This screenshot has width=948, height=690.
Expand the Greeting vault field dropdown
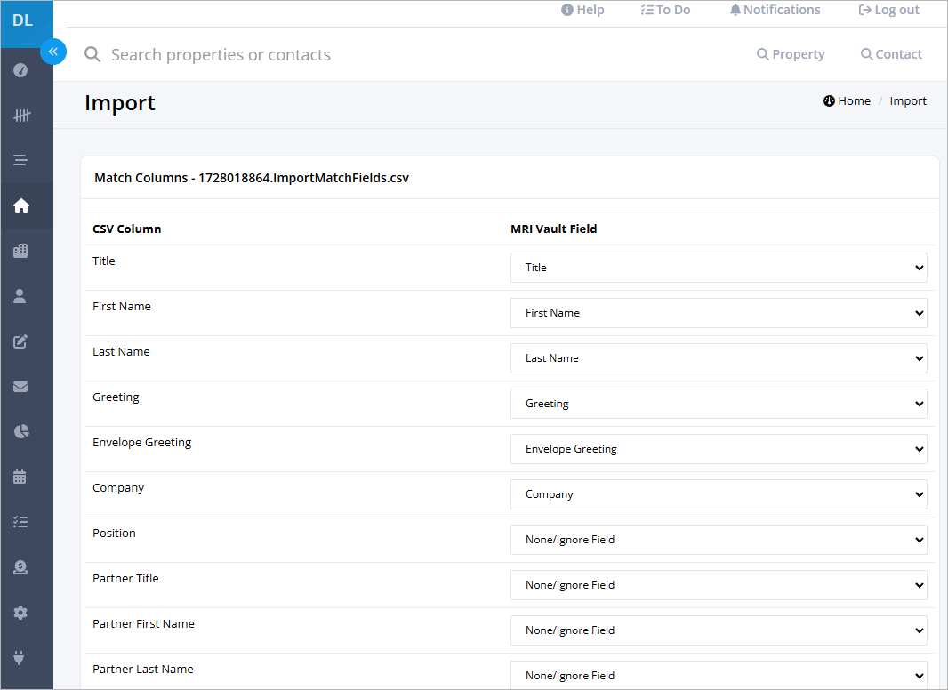[x=719, y=404]
